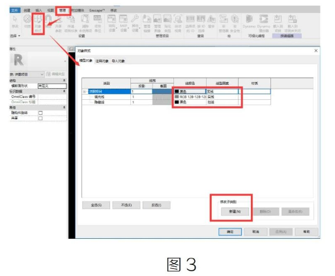Open Structural Settings (结构设置) icon

point(111,23)
